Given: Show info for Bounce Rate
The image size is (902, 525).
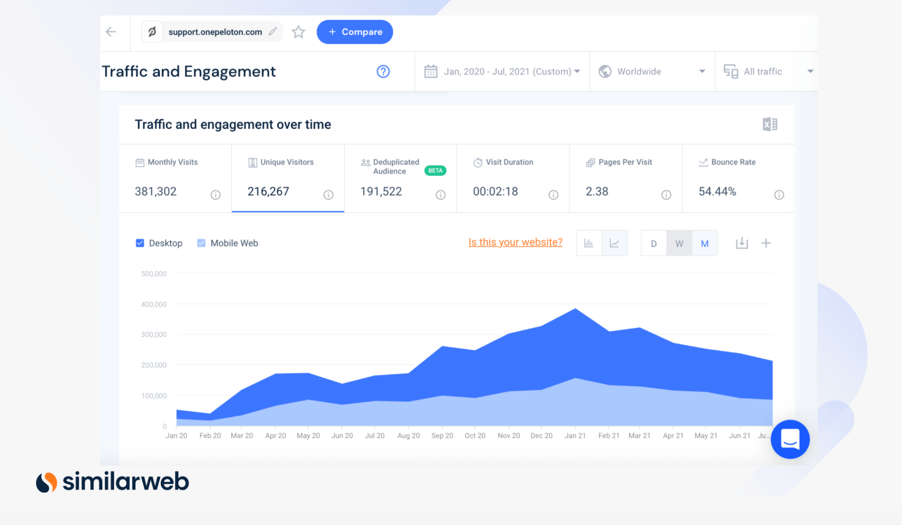Looking at the screenshot, I should coord(779,195).
